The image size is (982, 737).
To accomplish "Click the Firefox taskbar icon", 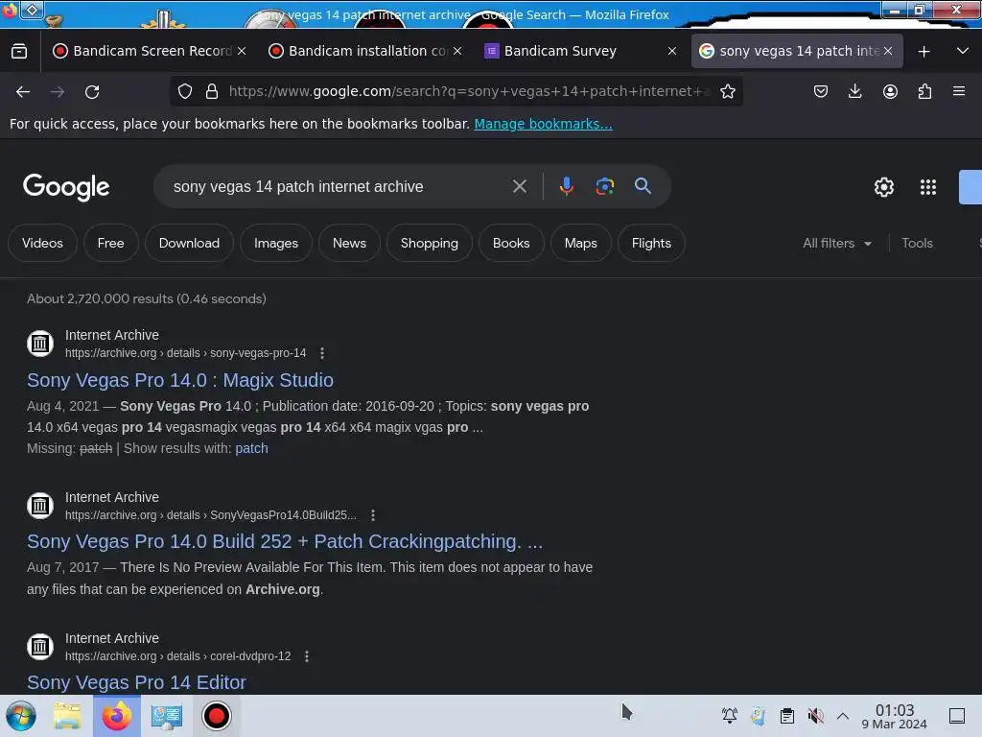I will pyautogui.click(x=117, y=716).
